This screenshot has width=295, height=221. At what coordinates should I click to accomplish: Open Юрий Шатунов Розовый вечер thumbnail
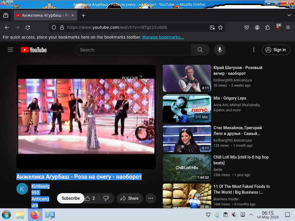click(x=187, y=78)
